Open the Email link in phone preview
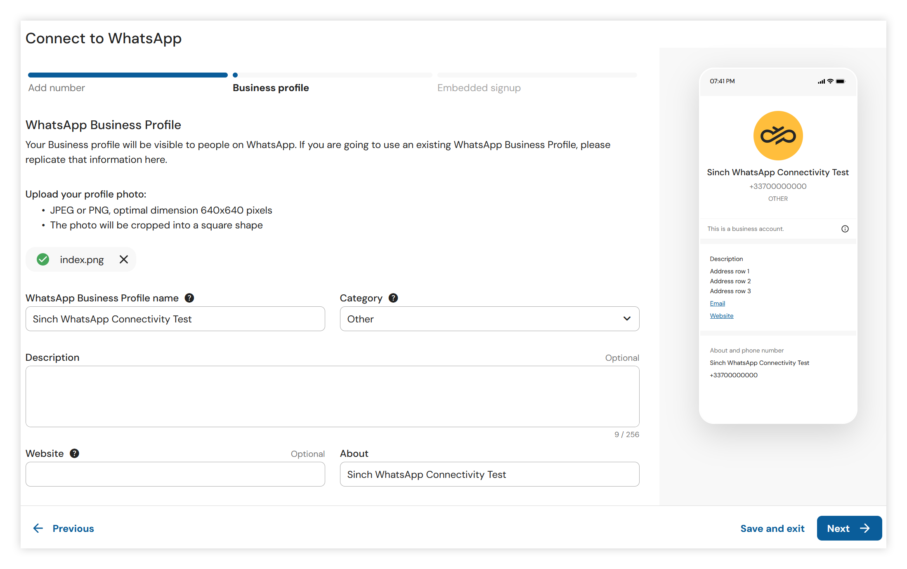The width and height of the screenshot is (907, 569). click(x=717, y=303)
